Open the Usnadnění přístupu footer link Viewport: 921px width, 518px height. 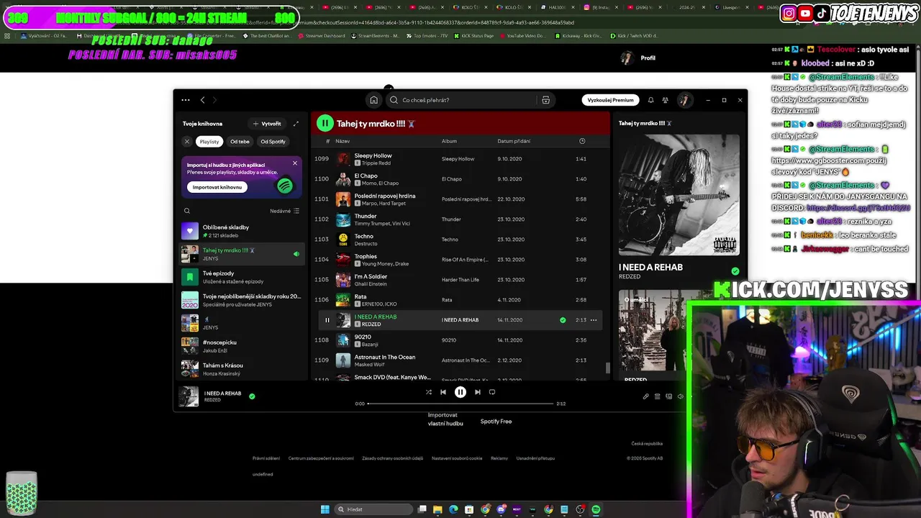535,458
